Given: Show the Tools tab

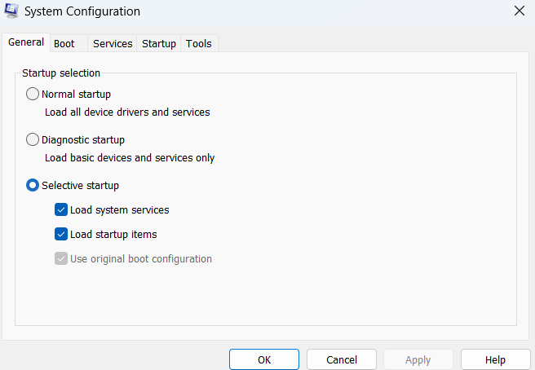Looking at the screenshot, I should click(199, 43).
